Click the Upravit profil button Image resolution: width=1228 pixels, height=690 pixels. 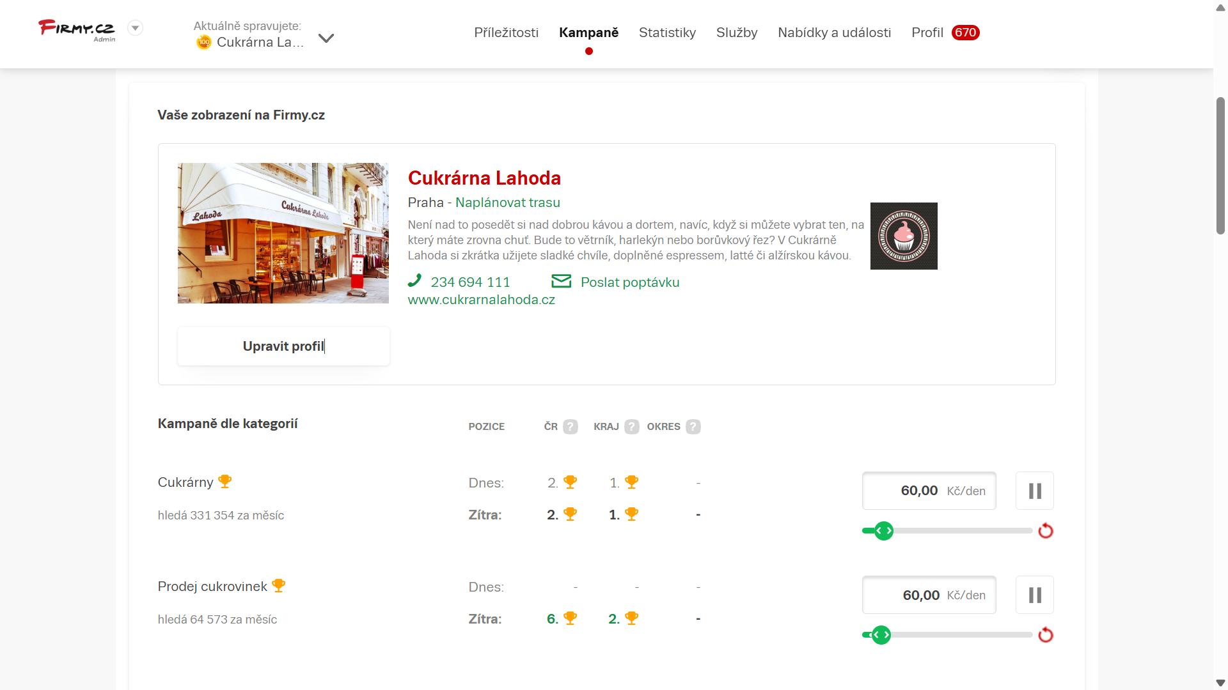[283, 346]
